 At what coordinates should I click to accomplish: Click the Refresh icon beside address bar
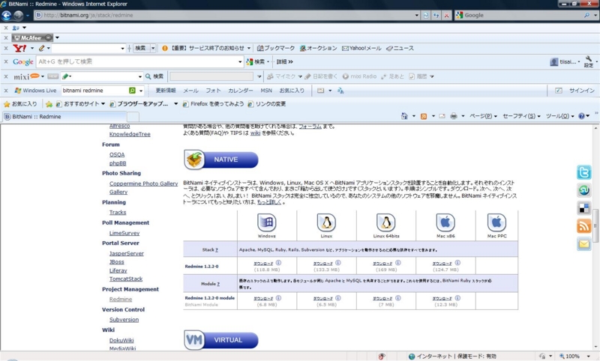[436, 15]
